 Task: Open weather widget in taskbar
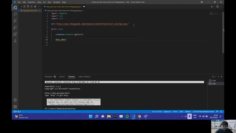pyautogui.click(x=21, y=116)
